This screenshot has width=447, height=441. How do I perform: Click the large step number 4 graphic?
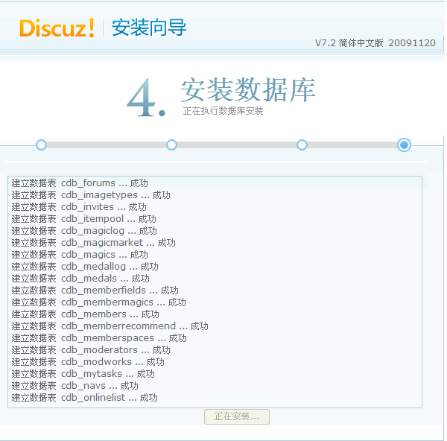click(146, 98)
